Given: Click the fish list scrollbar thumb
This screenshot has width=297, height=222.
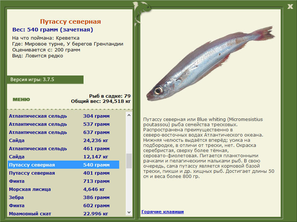Looking at the screenshot, I should (129, 161).
